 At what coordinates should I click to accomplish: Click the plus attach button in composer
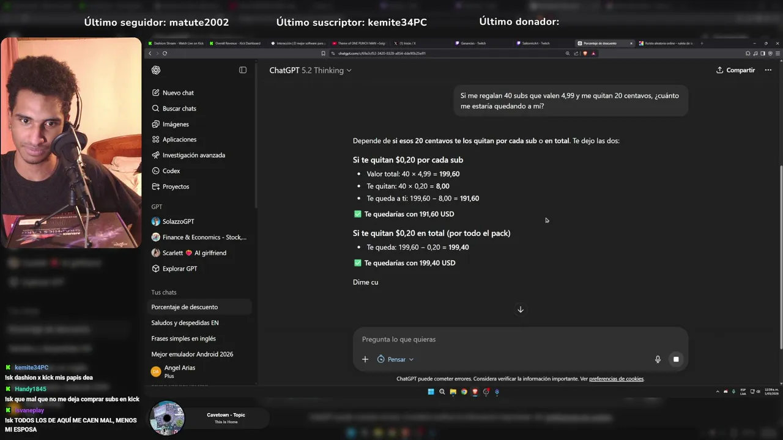click(365, 359)
